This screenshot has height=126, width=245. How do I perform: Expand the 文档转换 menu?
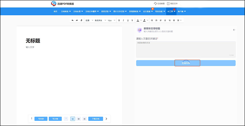coord(66,11)
